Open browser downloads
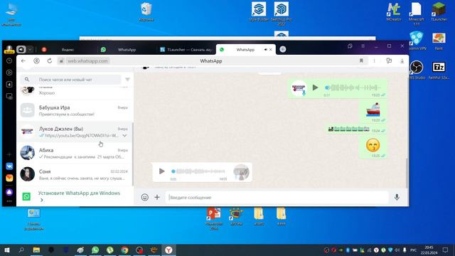Image resolution: width=455 pixels, height=256 pixels. [402, 61]
